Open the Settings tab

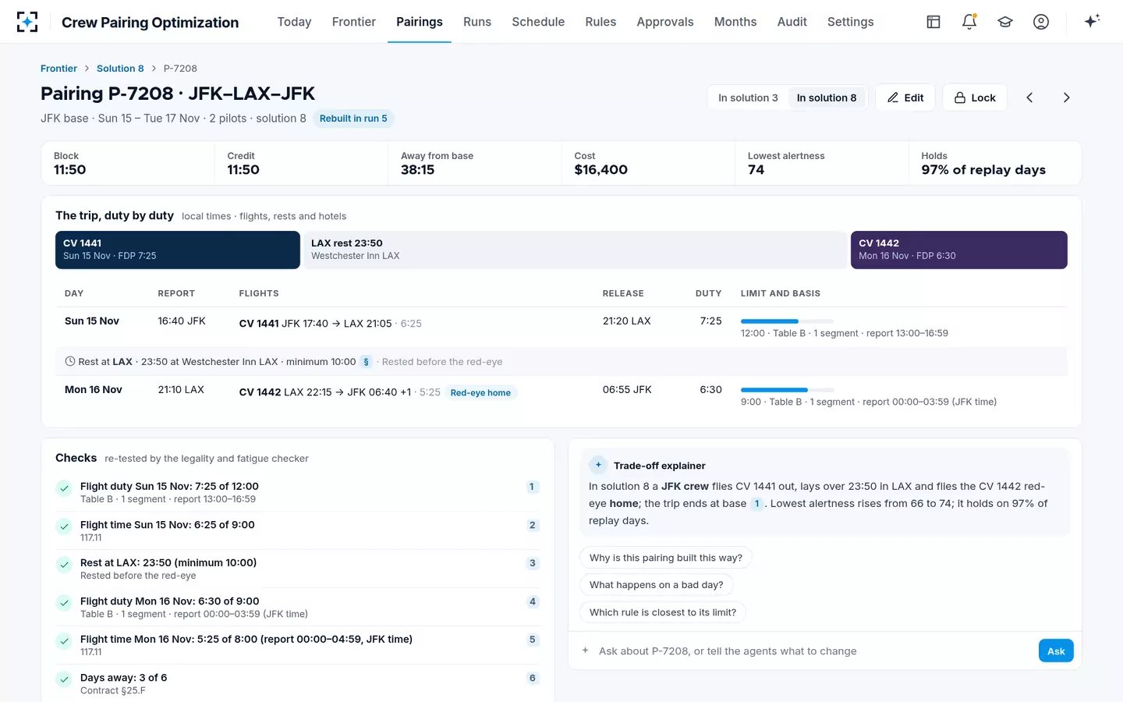coord(851,22)
